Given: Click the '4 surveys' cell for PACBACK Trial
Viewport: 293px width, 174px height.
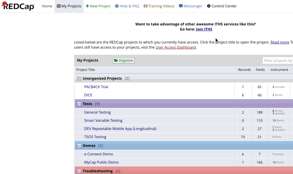Looking at the screenshot, I should point(279,87).
